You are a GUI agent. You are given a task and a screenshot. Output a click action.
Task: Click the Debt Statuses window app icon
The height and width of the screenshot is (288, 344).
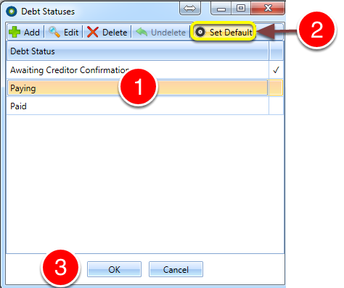point(12,12)
